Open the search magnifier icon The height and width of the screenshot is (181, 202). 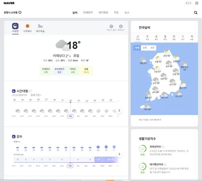(x=196, y=13)
